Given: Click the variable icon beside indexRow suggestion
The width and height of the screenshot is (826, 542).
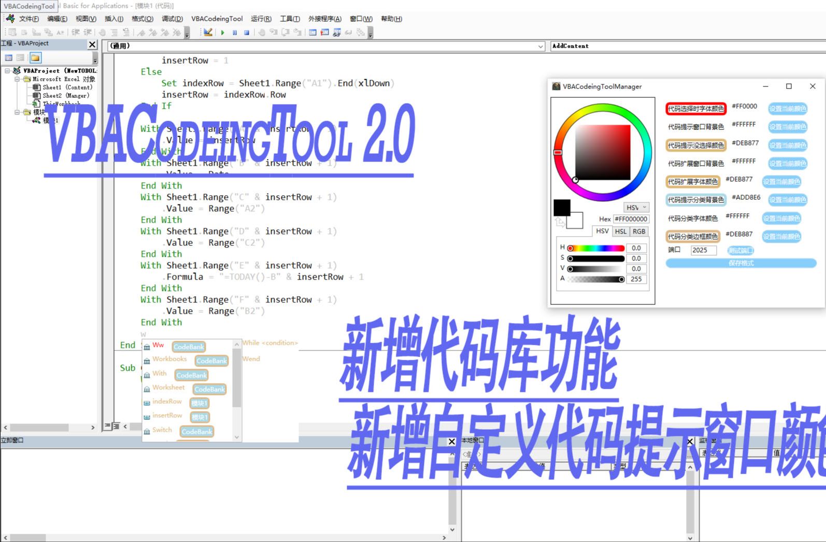Looking at the screenshot, I should (x=147, y=403).
